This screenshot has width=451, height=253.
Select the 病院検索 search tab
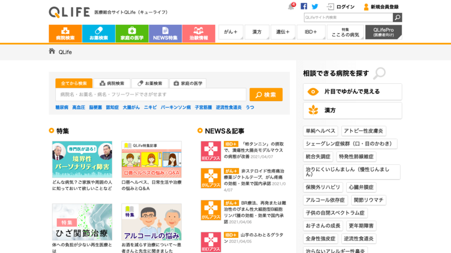(112, 83)
